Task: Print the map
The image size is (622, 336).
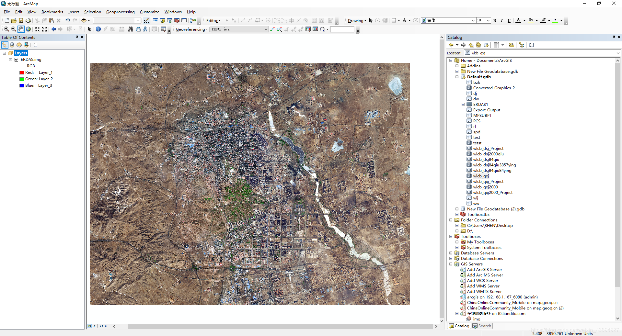Action: (x=28, y=20)
